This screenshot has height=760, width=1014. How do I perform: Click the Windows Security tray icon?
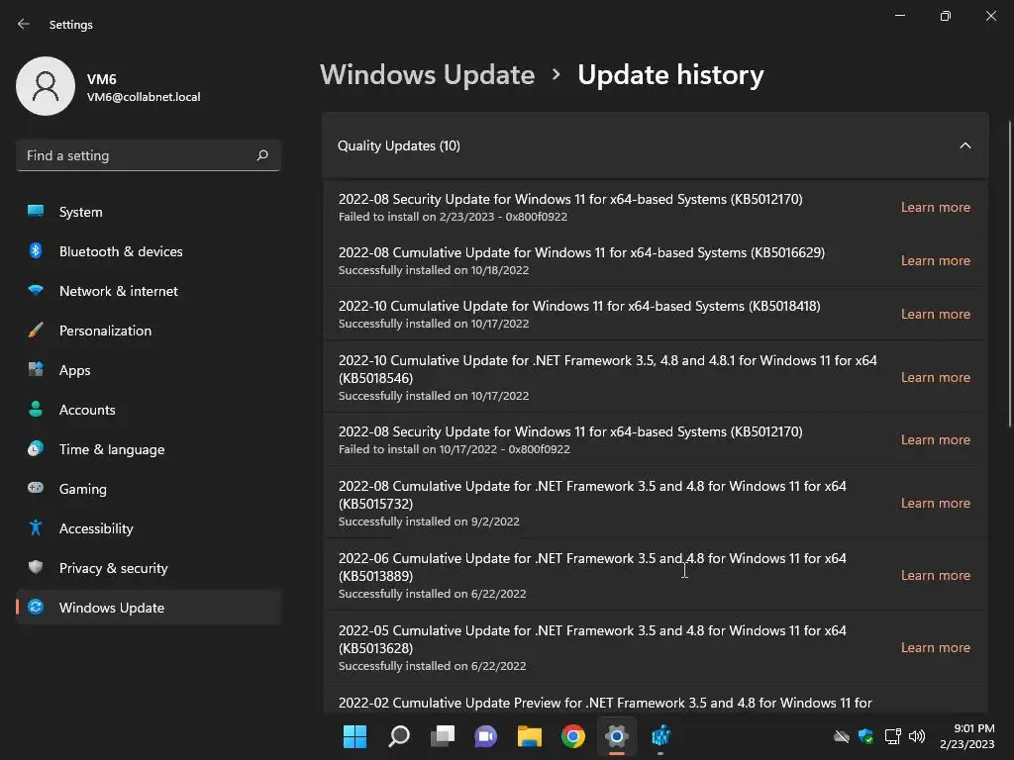865,736
